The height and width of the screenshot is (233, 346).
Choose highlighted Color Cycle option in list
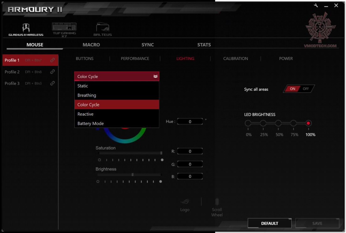(117, 105)
